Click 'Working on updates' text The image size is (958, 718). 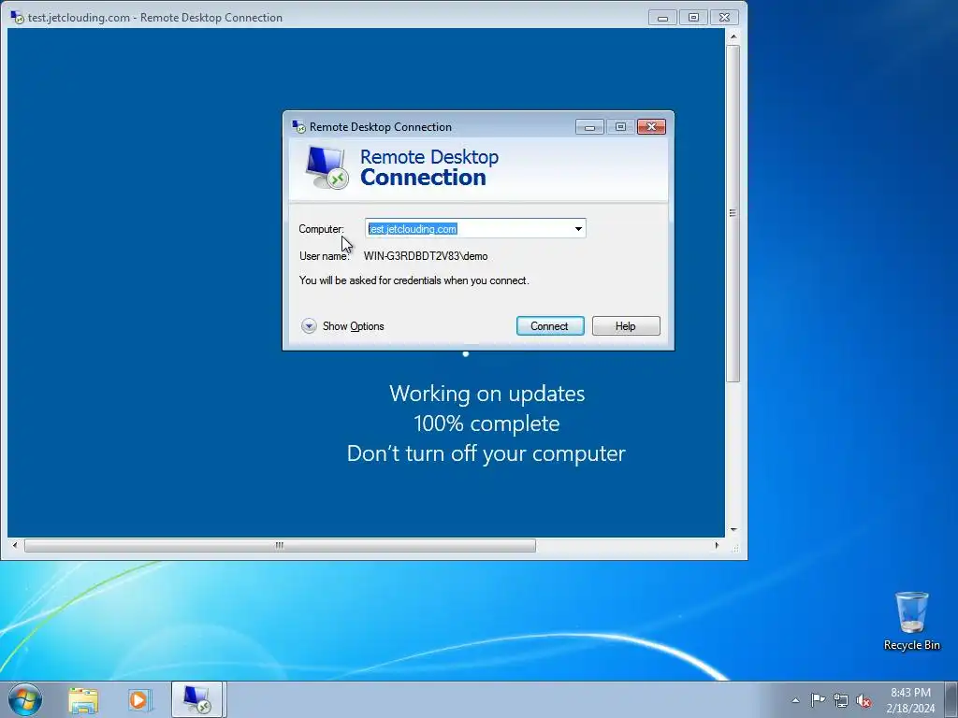click(486, 394)
